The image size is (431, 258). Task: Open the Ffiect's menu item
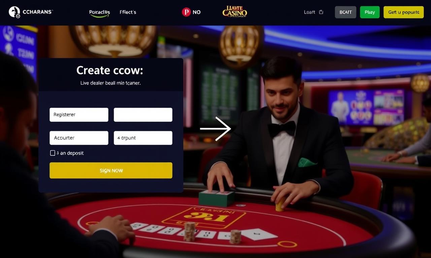[128, 12]
